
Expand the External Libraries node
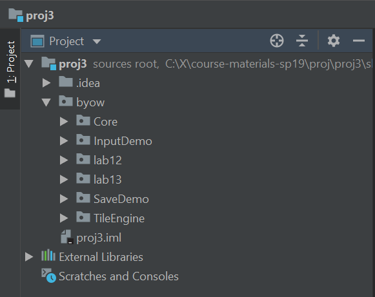pyautogui.click(x=29, y=257)
